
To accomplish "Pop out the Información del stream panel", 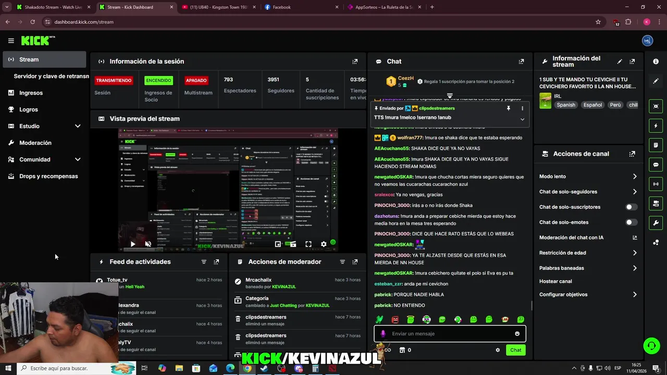I will tap(632, 61).
